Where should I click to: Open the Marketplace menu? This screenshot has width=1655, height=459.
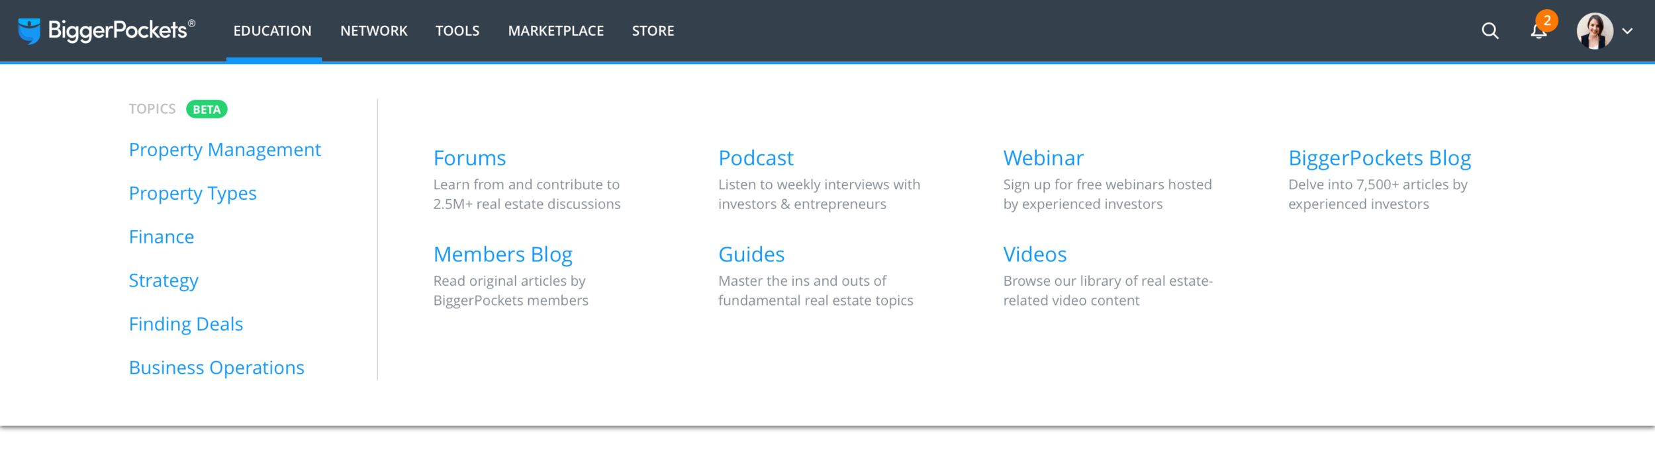pos(556,31)
